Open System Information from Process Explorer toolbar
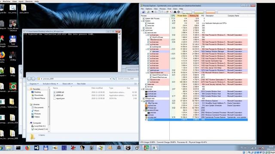Image resolution: width=275 pixels, height=154 pixels. pyautogui.click(x=152, y=12)
